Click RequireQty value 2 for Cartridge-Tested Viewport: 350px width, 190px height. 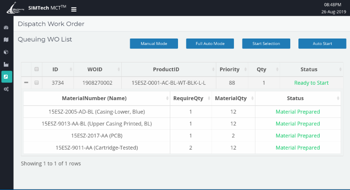190,148
